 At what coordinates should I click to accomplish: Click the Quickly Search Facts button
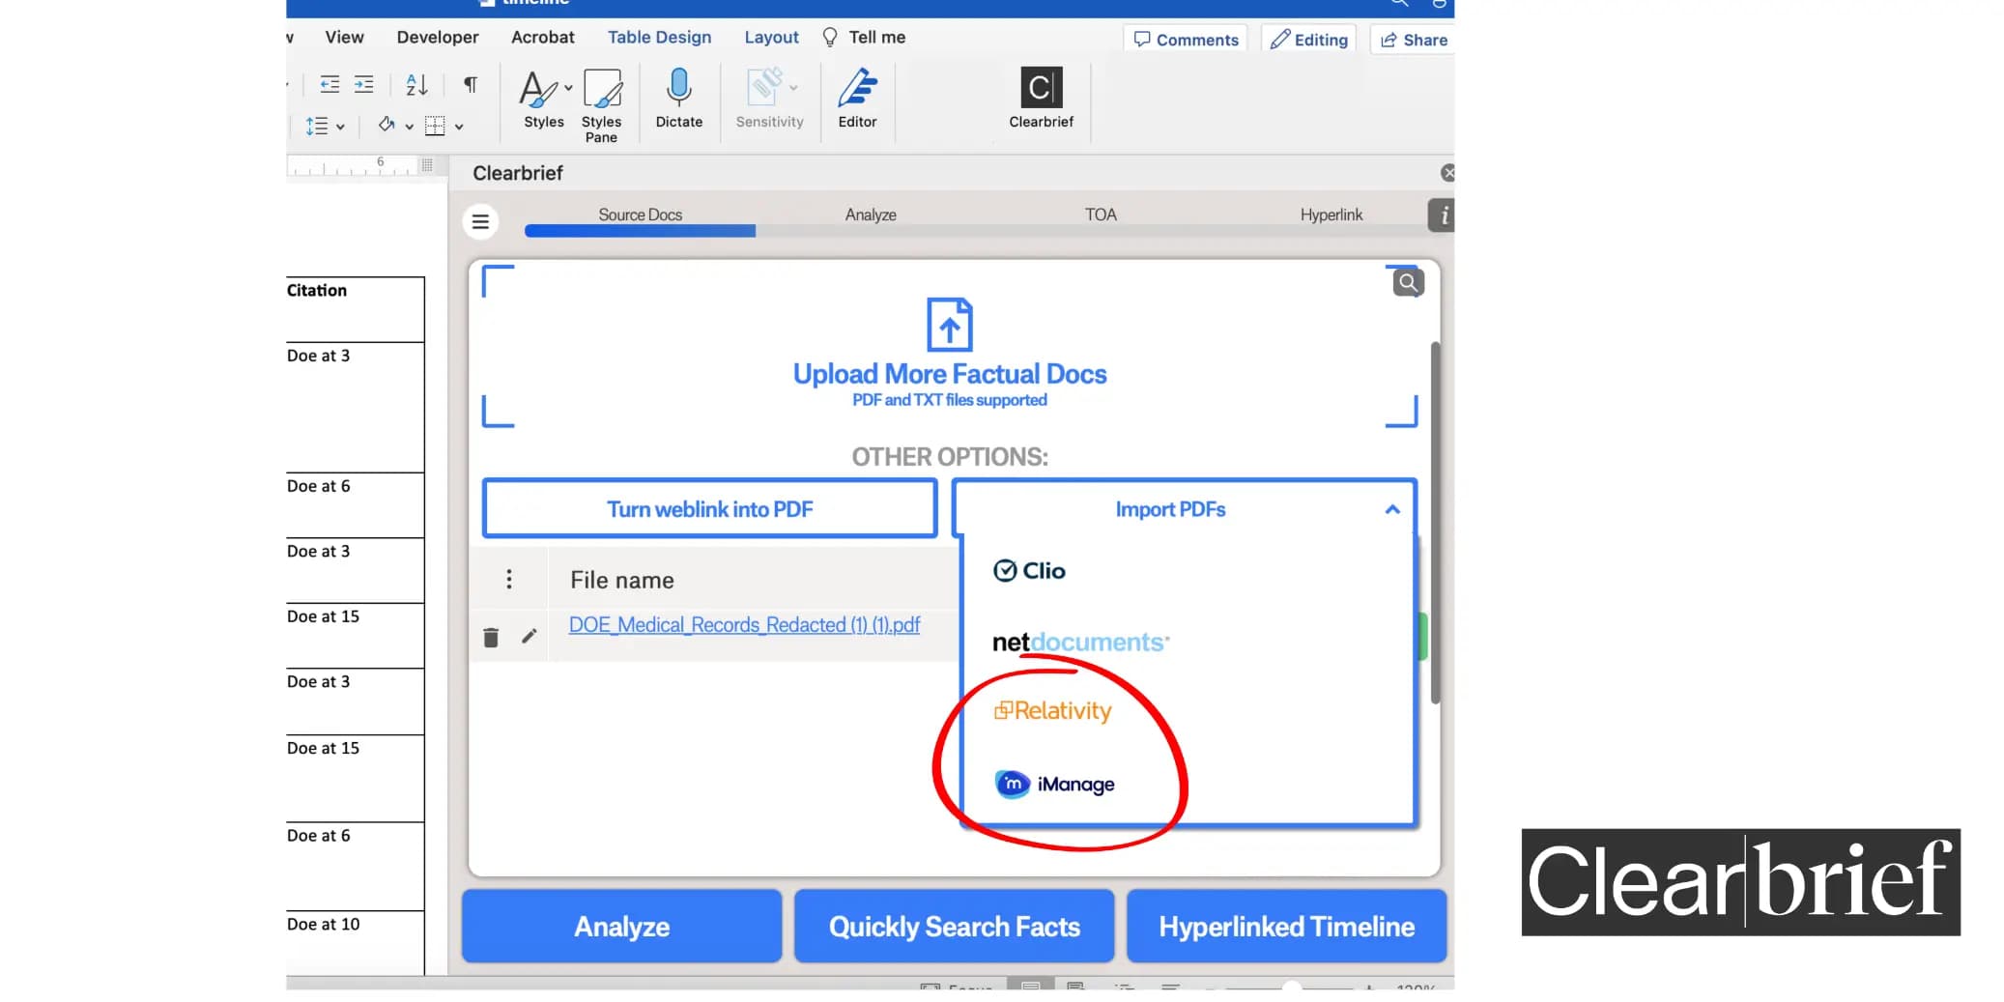point(953,926)
